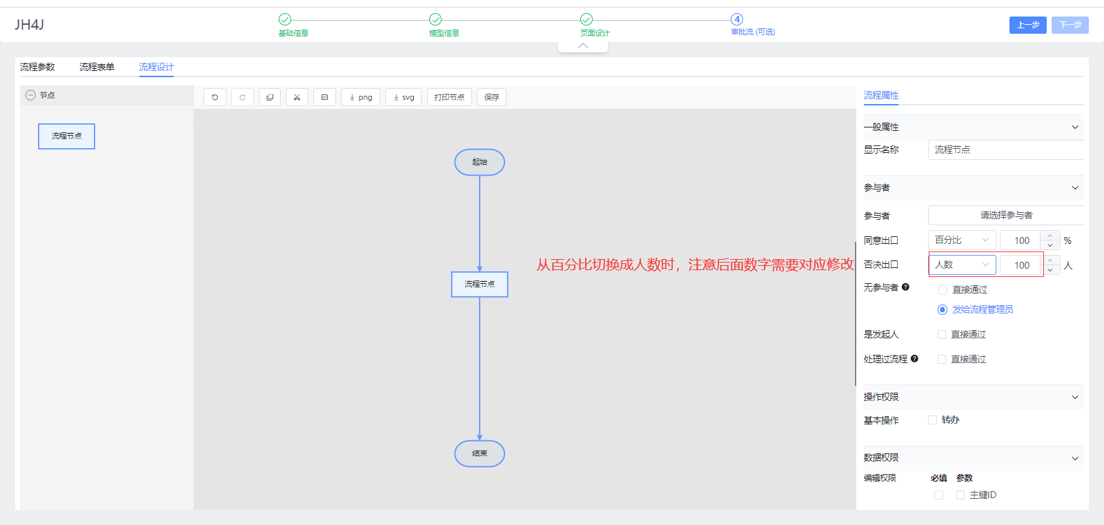This screenshot has width=1104, height=525.
Task: Click the scissors cut icon
Action: click(x=297, y=97)
